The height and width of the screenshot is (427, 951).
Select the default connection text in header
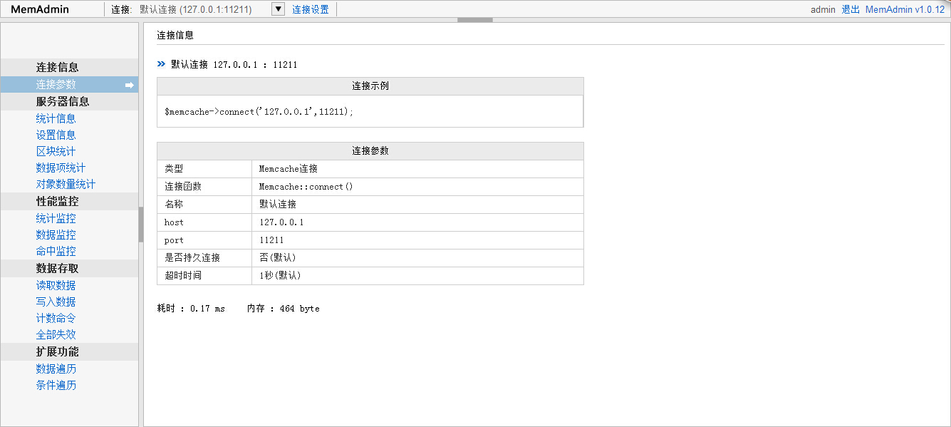(195, 10)
